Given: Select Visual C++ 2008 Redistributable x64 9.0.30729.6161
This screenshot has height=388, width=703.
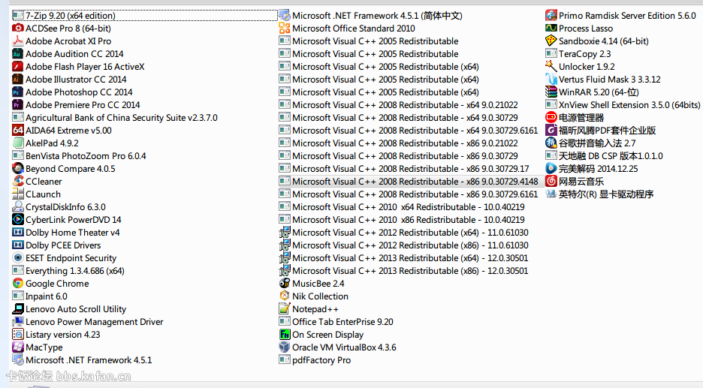Looking at the screenshot, I should [409, 131].
